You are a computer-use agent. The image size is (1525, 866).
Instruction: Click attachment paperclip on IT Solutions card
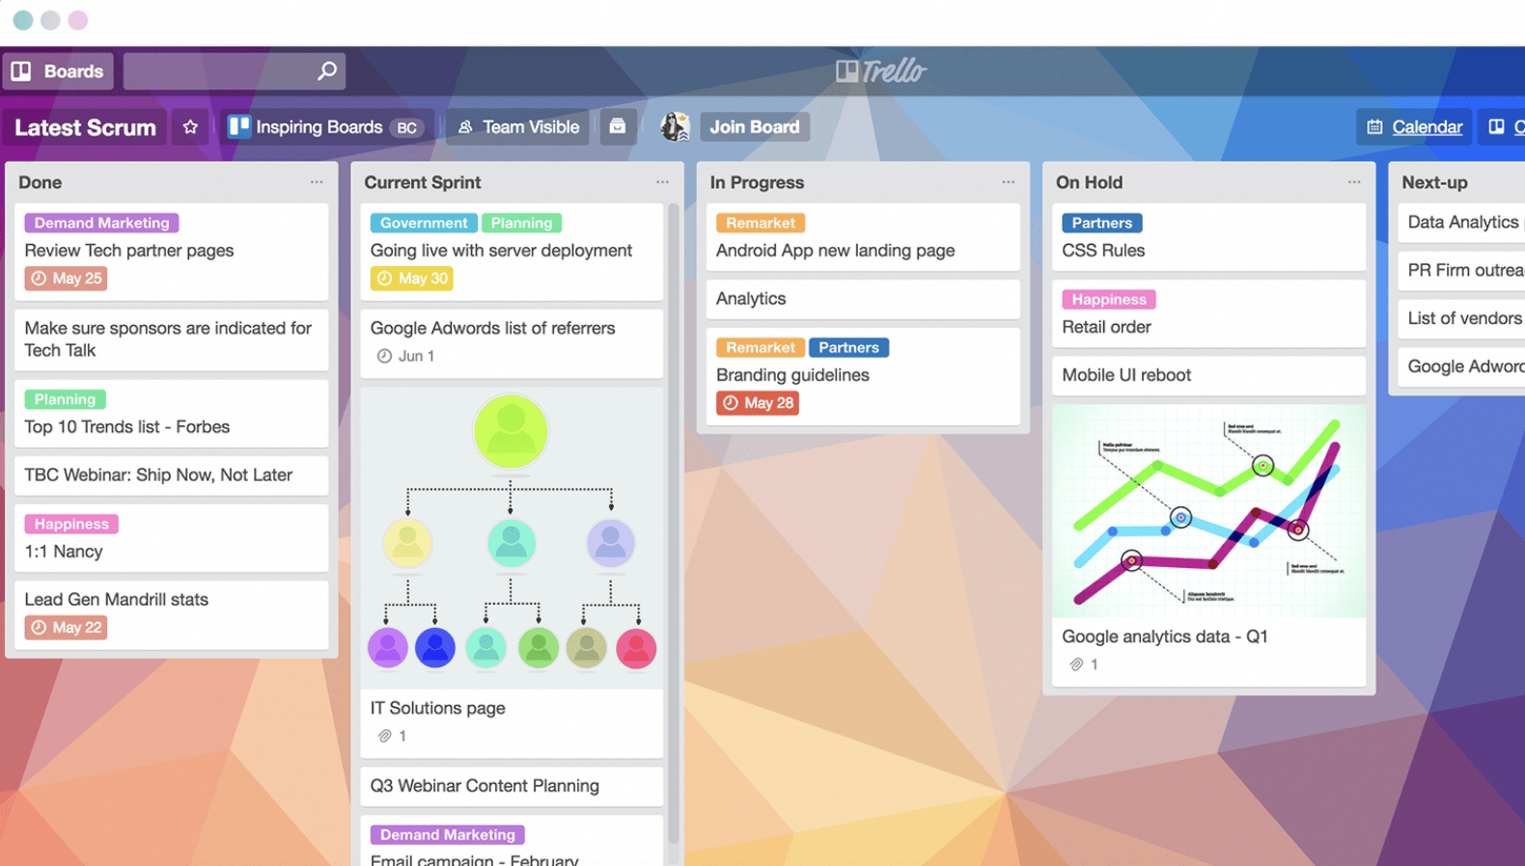(384, 736)
